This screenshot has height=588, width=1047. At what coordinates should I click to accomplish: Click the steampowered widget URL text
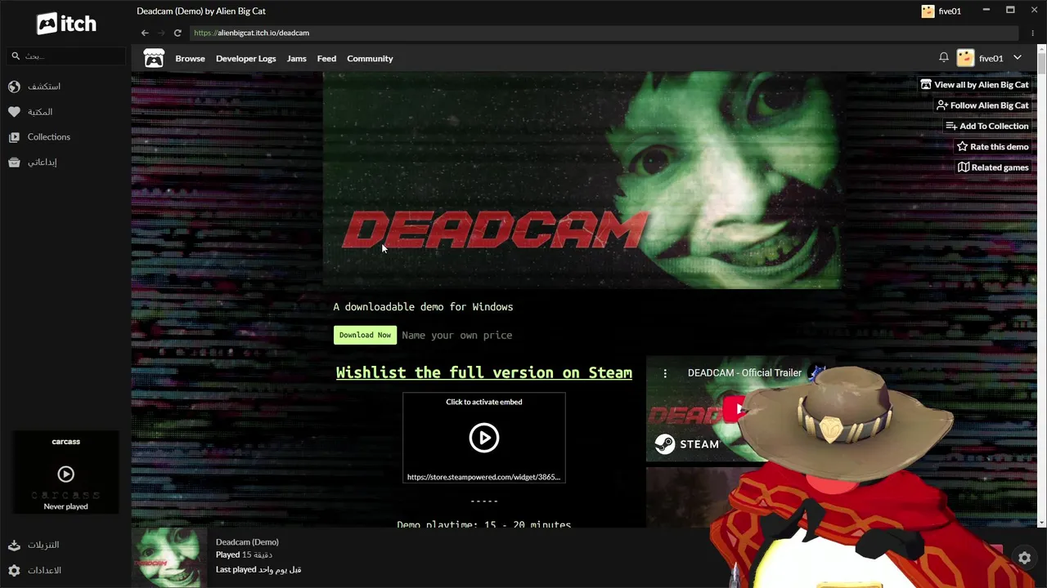[483, 477]
